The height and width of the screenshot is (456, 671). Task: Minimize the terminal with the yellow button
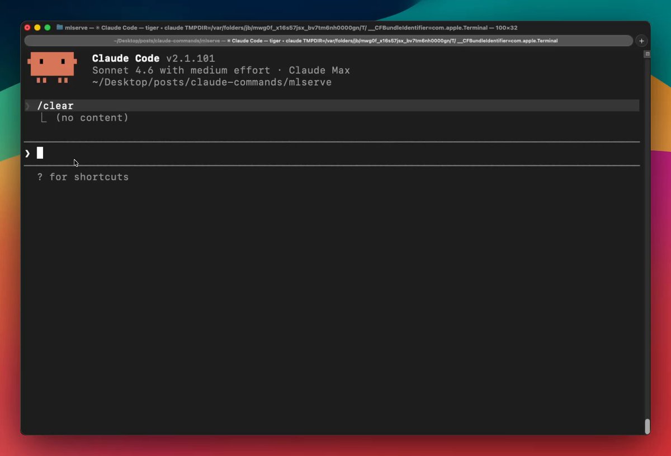click(37, 27)
